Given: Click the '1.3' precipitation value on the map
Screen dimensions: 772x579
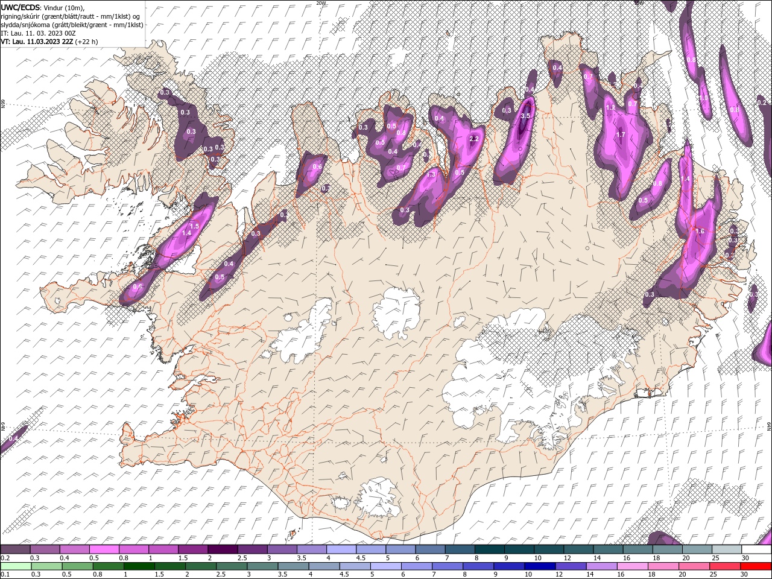Looking at the screenshot, I should pos(431,174).
